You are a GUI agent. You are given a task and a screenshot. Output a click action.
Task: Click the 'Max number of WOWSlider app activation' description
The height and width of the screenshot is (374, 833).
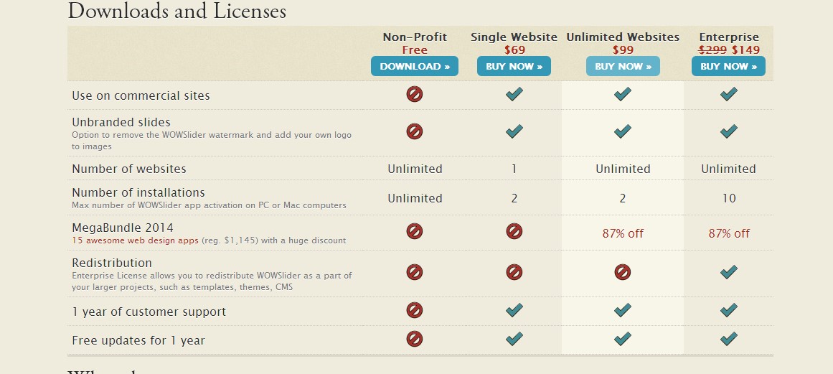click(209, 205)
